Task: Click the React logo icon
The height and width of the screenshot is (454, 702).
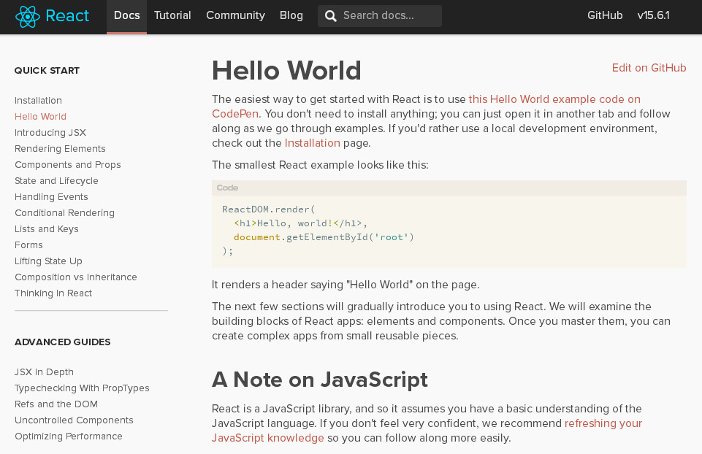Action: click(28, 15)
